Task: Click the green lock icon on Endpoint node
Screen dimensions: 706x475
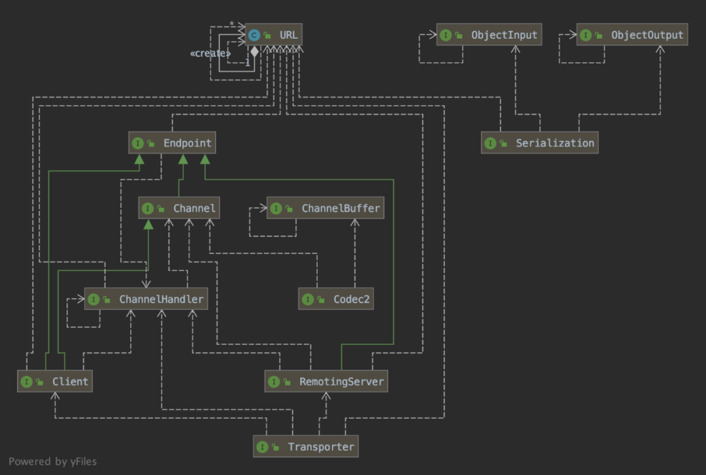Action: point(151,143)
